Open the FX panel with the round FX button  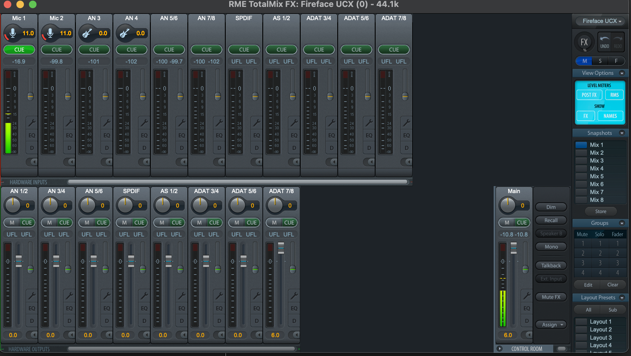point(584,42)
